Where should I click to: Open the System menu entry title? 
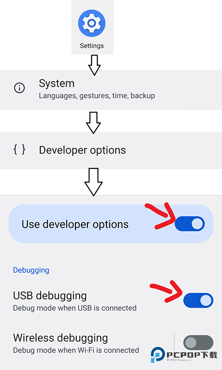(x=56, y=84)
